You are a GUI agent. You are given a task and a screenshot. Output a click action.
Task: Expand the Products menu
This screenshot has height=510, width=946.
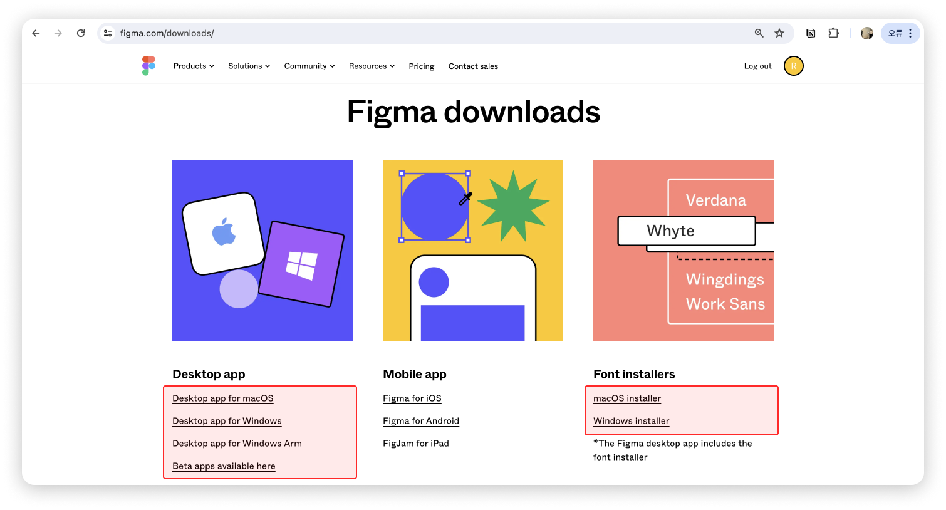tap(194, 66)
